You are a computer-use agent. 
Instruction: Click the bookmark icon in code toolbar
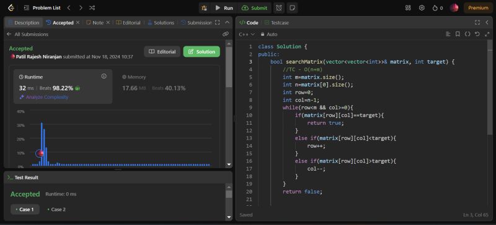coord(458,34)
